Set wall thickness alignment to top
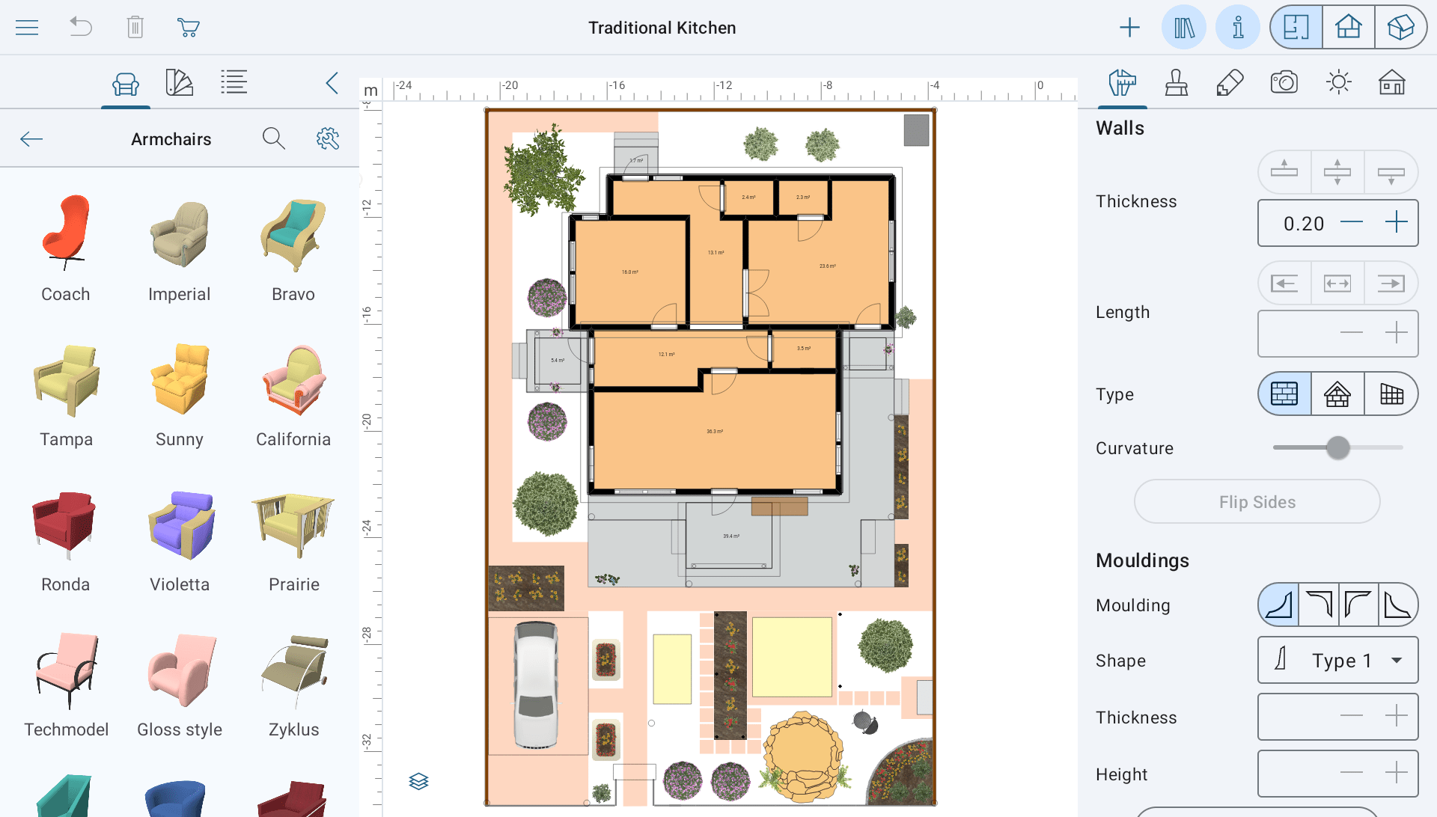 tap(1284, 171)
